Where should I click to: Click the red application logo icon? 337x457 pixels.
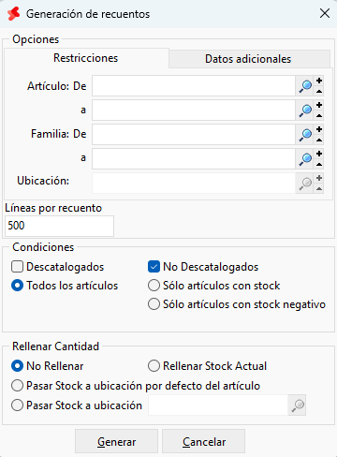coord(14,14)
